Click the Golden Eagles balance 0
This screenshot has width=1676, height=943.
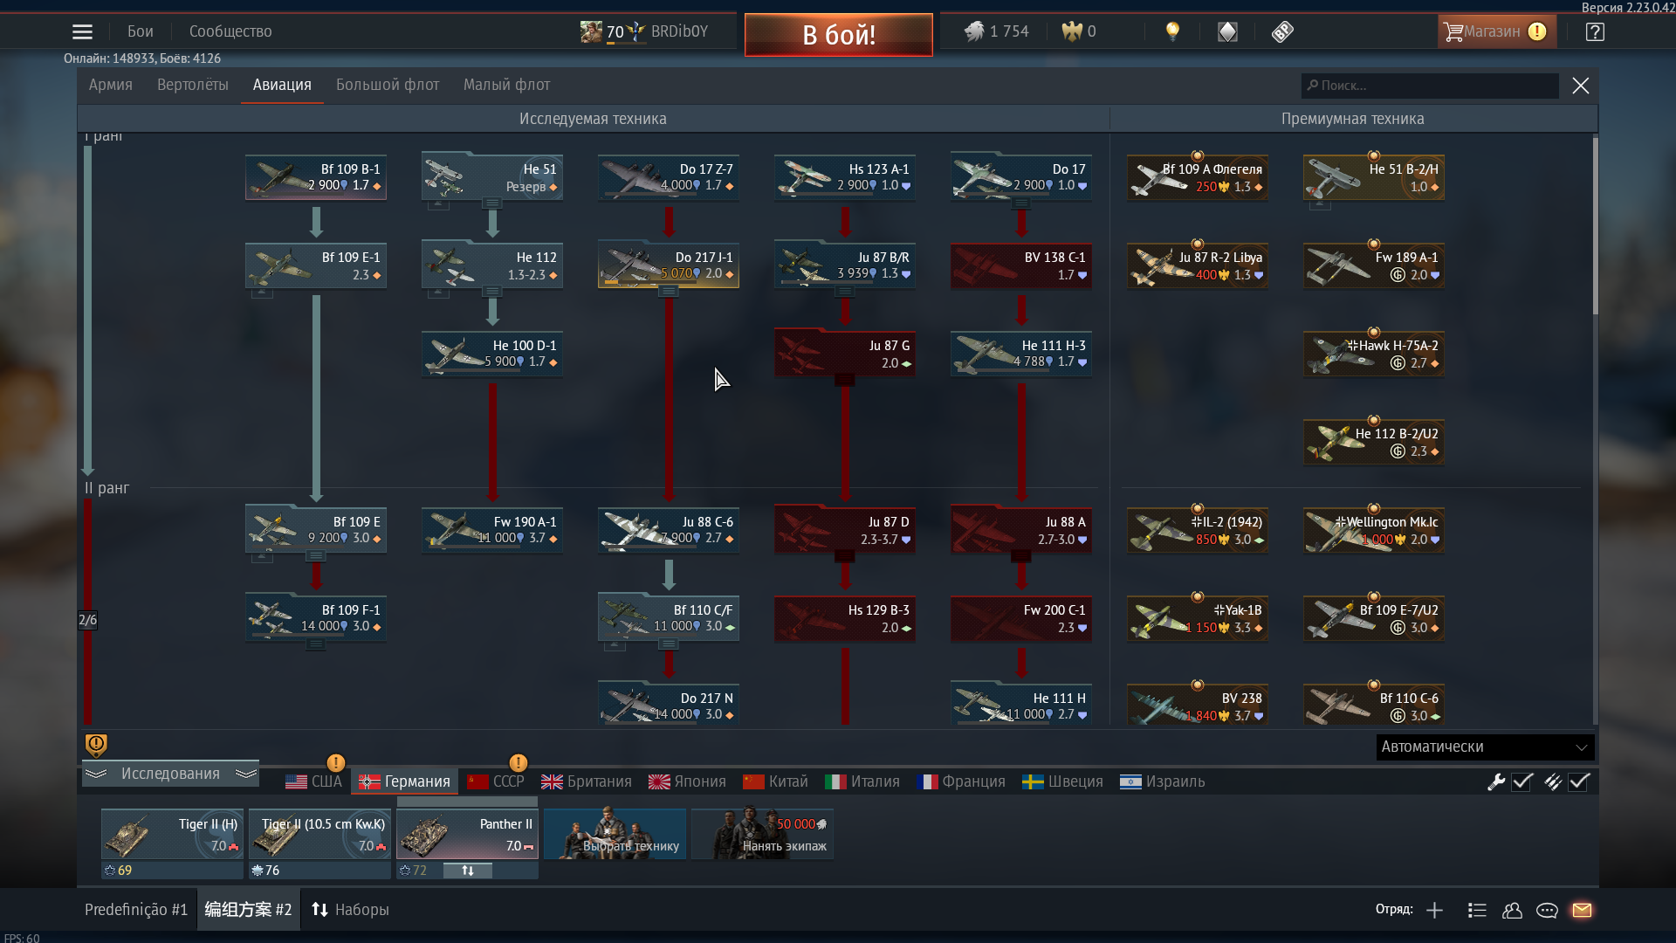coord(1079,31)
